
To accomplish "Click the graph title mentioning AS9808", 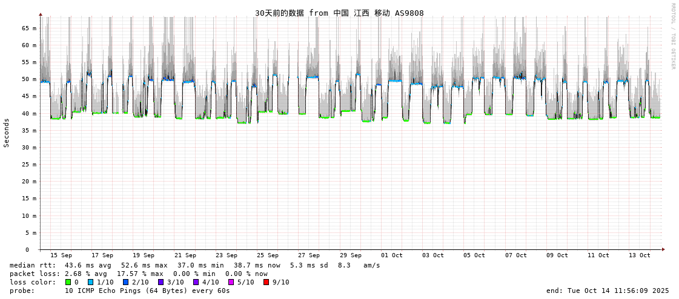I will (339, 13).
